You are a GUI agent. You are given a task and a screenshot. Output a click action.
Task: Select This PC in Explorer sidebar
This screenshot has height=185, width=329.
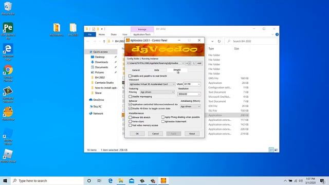coord(97,106)
